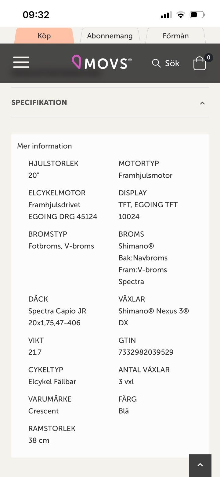The image size is (220, 477).
Task: Tap the Wi-Fi status icon
Action: point(181,15)
